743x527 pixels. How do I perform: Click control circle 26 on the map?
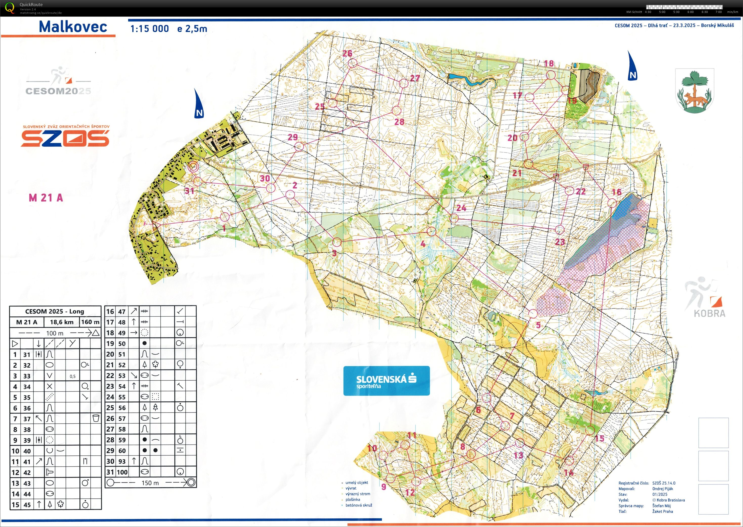pyautogui.click(x=353, y=63)
